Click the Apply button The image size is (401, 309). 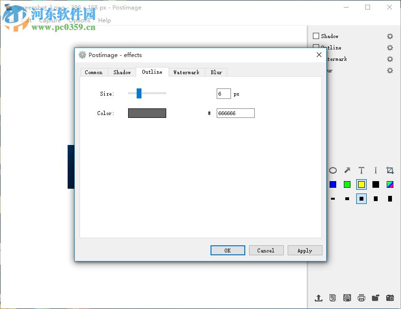pos(305,250)
